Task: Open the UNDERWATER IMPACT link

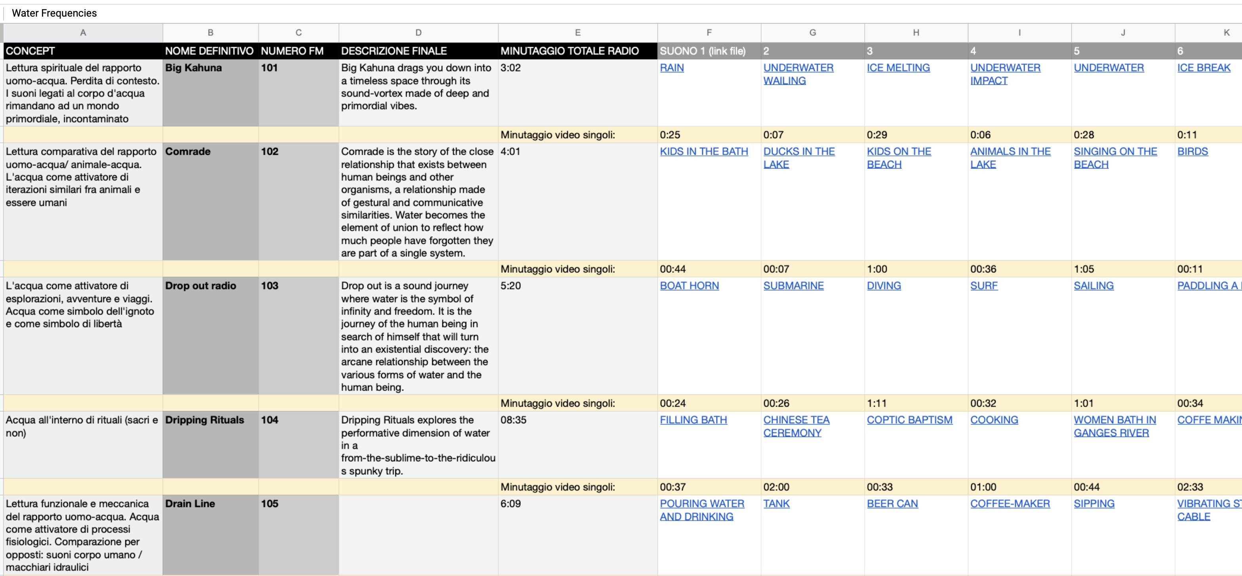Action: tap(1005, 74)
